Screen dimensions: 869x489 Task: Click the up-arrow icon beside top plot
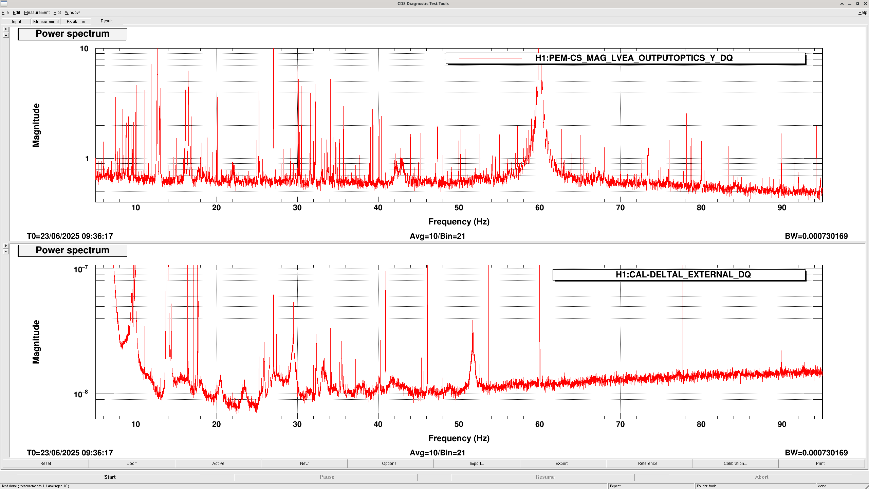pyautogui.click(x=6, y=35)
